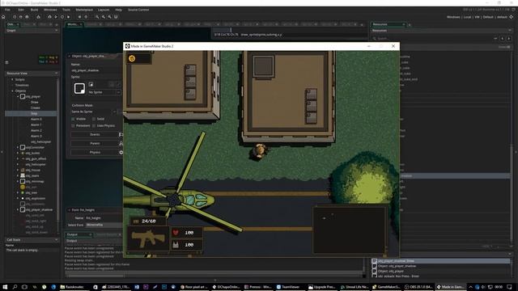Expand the obj_helicopter tree node
Viewport: 518px width, 291px height.
pos(18,164)
